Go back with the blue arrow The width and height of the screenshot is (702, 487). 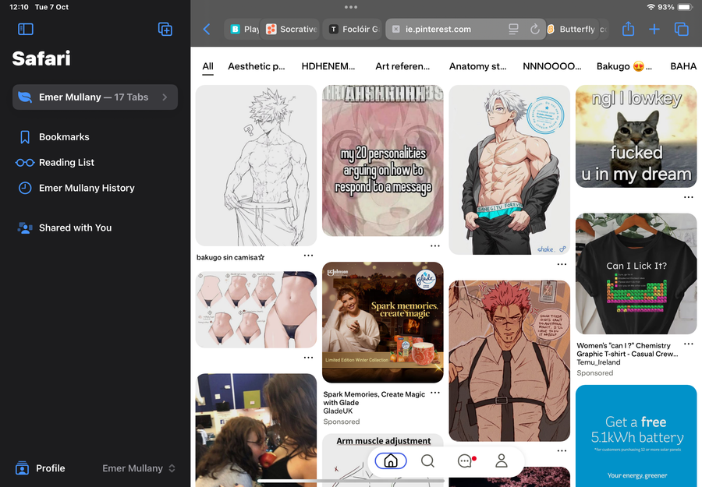pyautogui.click(x=207, y=30)
